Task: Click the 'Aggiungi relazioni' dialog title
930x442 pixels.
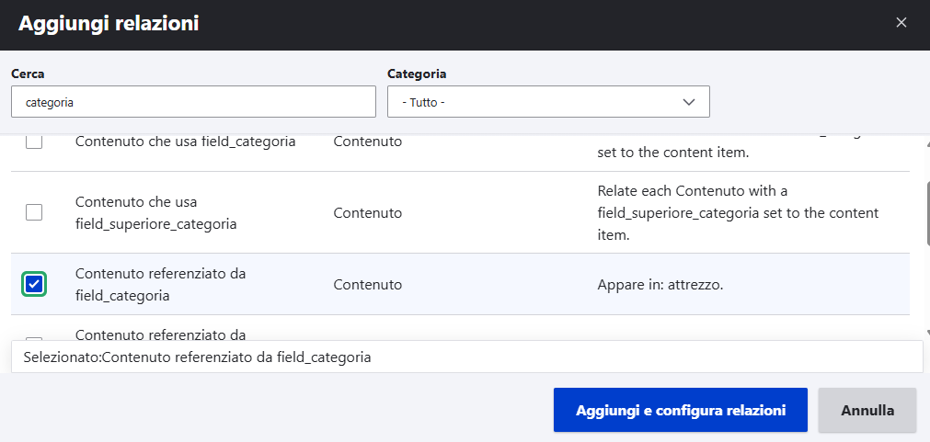Action: (x=109, y=24)
